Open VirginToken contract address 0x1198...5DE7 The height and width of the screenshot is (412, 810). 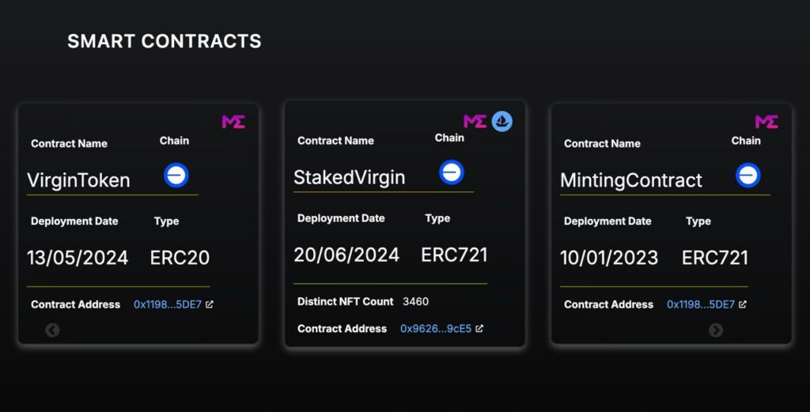(x=168, y=304)
